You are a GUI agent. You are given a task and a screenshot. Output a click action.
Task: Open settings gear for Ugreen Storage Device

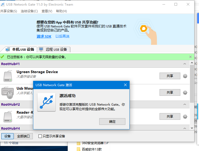[185, 76]
